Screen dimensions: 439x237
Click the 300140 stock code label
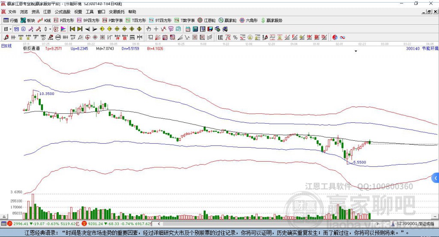pos(413,49)
